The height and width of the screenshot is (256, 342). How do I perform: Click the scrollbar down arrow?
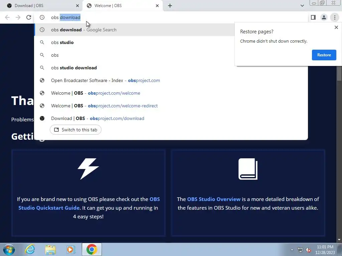click(x=339, y=240)
